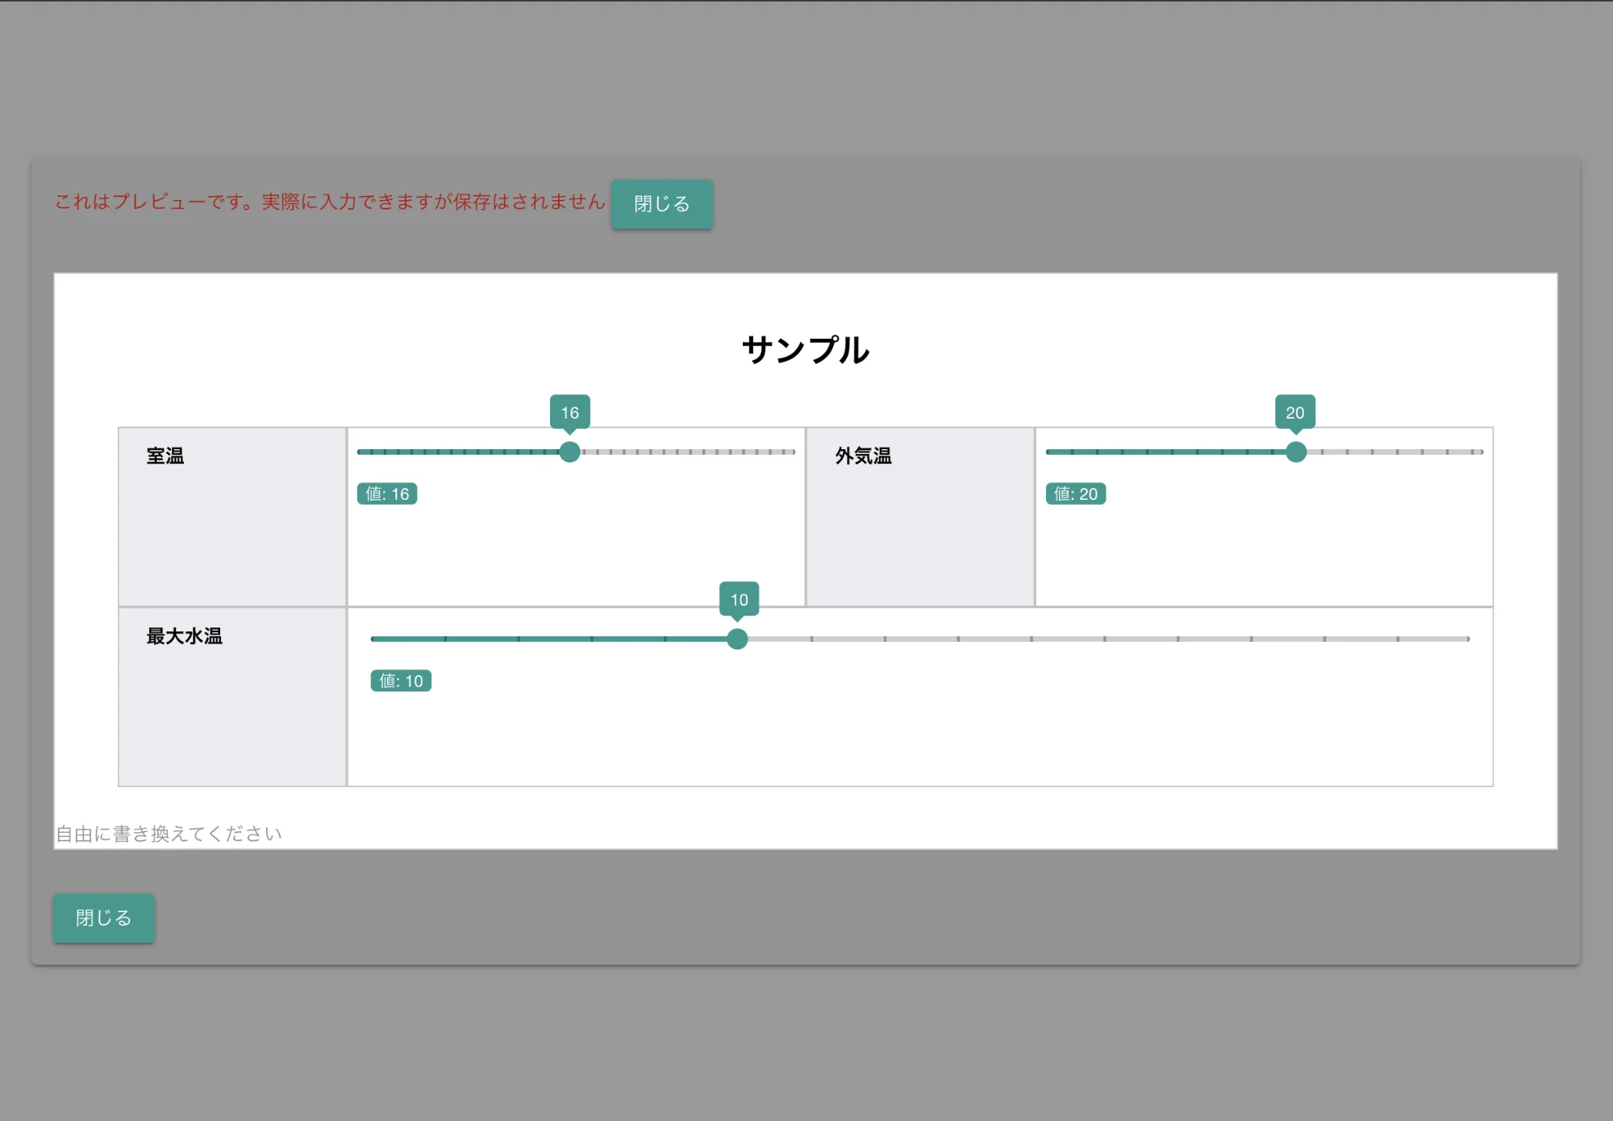Click the サンプル heading
This screenshot has height=1121, width=1613.
(x=805, y=350)
